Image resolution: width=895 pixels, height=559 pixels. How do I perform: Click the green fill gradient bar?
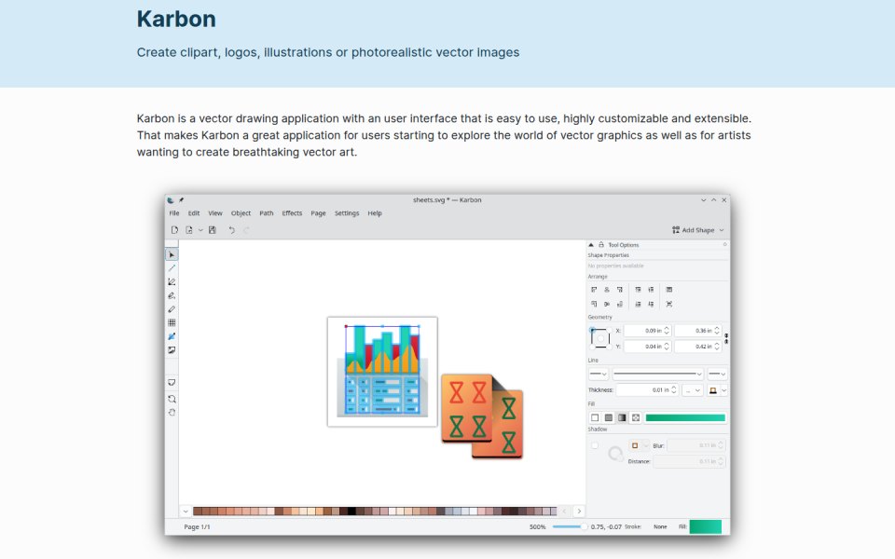click(x=685, y=417)
